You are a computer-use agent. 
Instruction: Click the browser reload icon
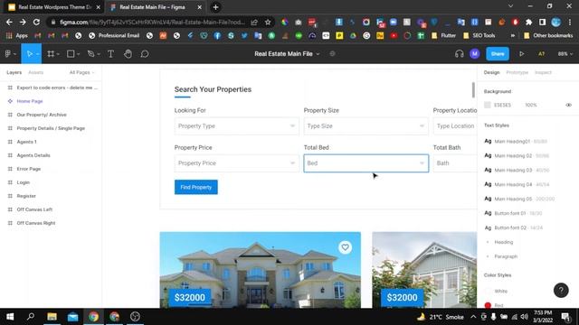(x=36, y=22)
